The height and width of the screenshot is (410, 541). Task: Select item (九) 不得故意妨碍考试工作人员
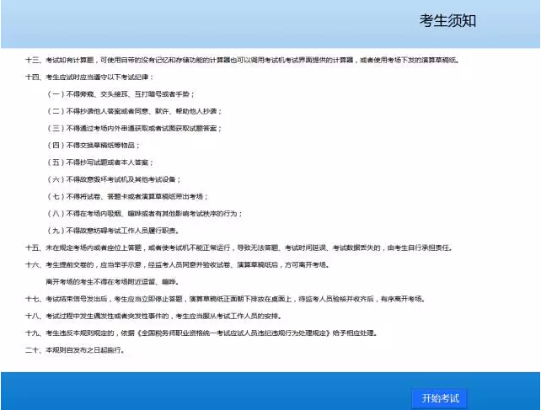[112, 231]
